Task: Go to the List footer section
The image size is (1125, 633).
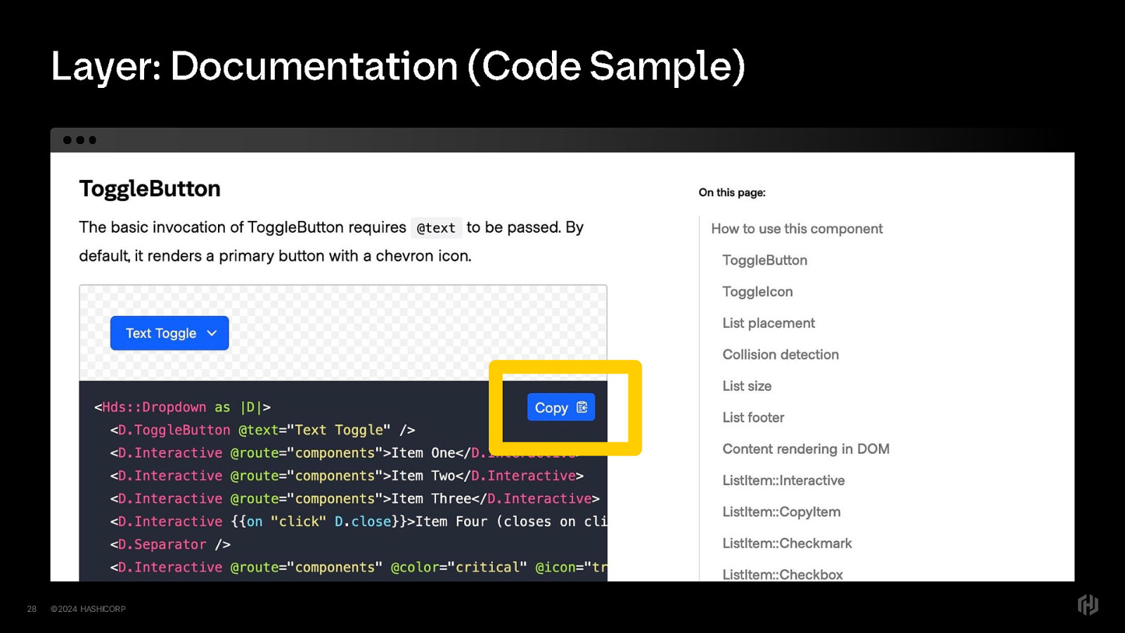Action: click(x=752, y=418)
